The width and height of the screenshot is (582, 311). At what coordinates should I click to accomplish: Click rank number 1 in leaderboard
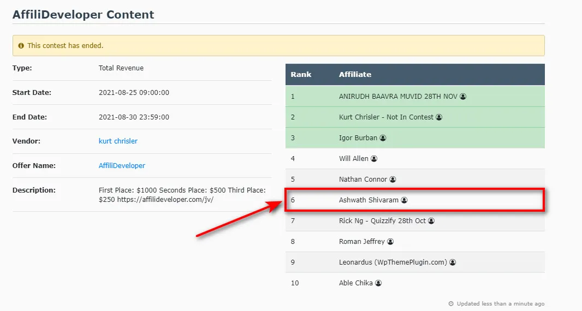click(293, 97)
